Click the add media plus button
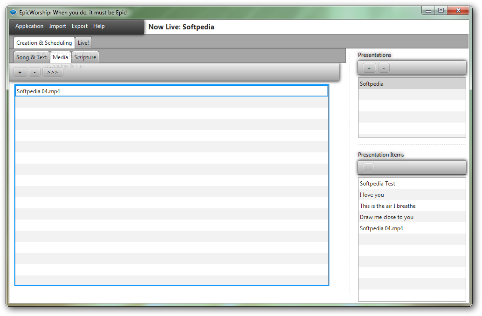 point(20,72)
